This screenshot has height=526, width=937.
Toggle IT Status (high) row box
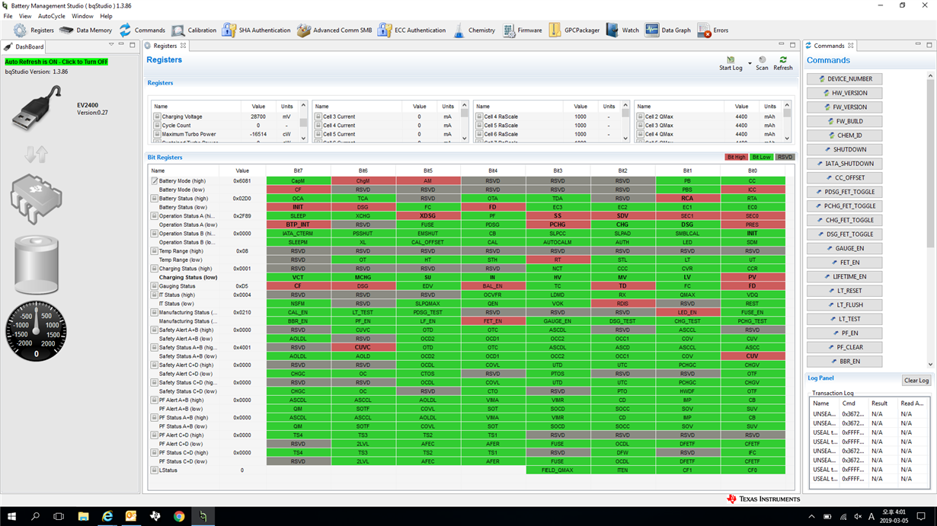[154, 295]
